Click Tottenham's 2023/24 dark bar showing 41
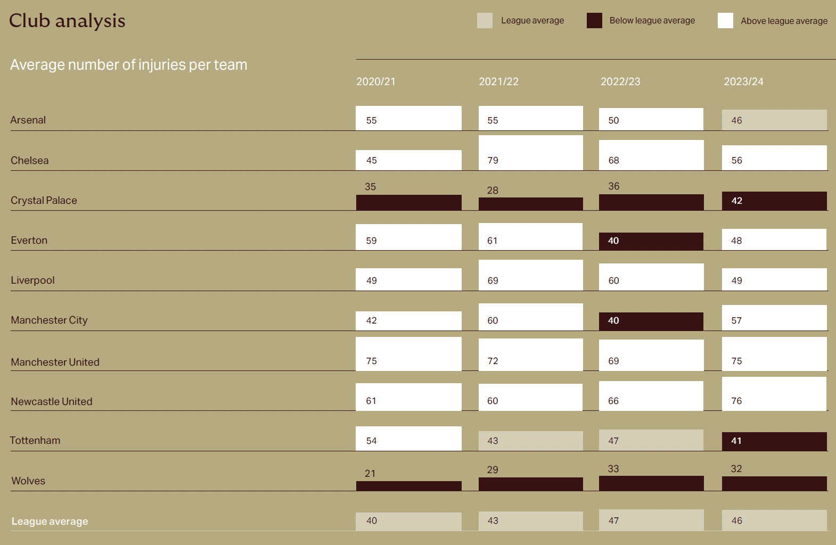The image size is (836, 545). pos(774,441)
